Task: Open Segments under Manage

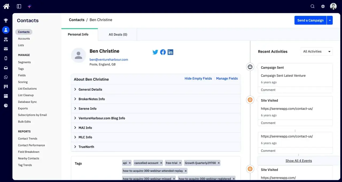Action: point(24,62)
